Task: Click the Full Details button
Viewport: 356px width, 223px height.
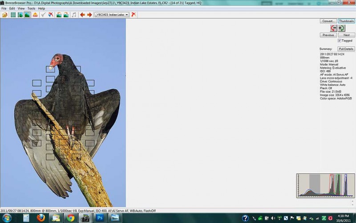Action: 346,49
